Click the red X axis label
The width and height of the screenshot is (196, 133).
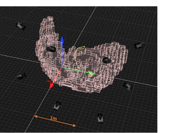click(49, 81)
